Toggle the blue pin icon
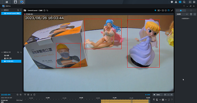 [155, 11]
